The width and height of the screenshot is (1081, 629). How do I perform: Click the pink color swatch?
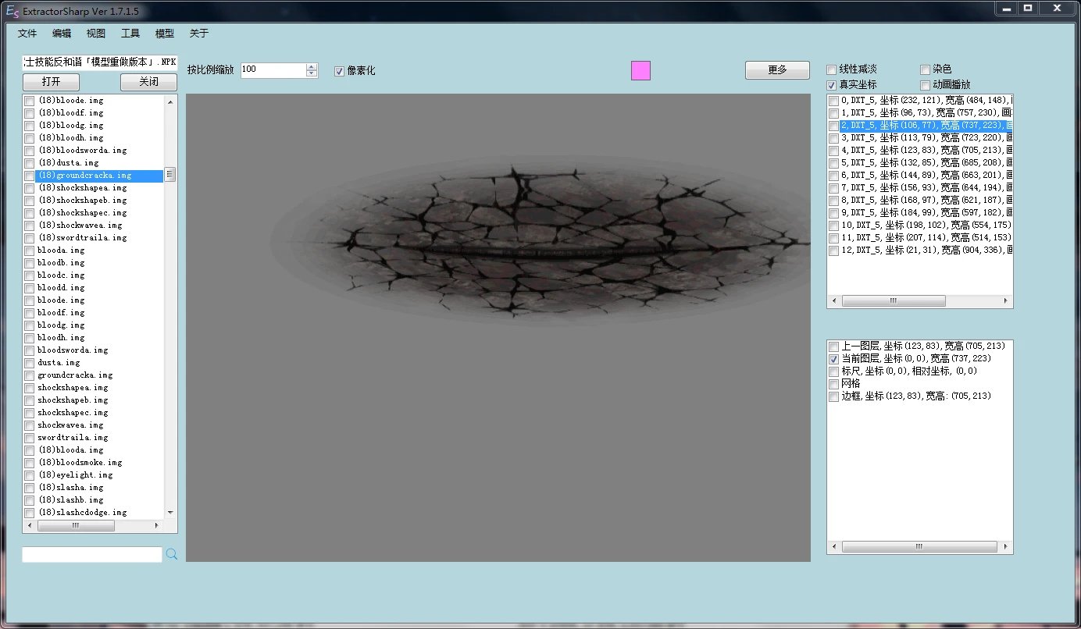[x=640, y=70]
